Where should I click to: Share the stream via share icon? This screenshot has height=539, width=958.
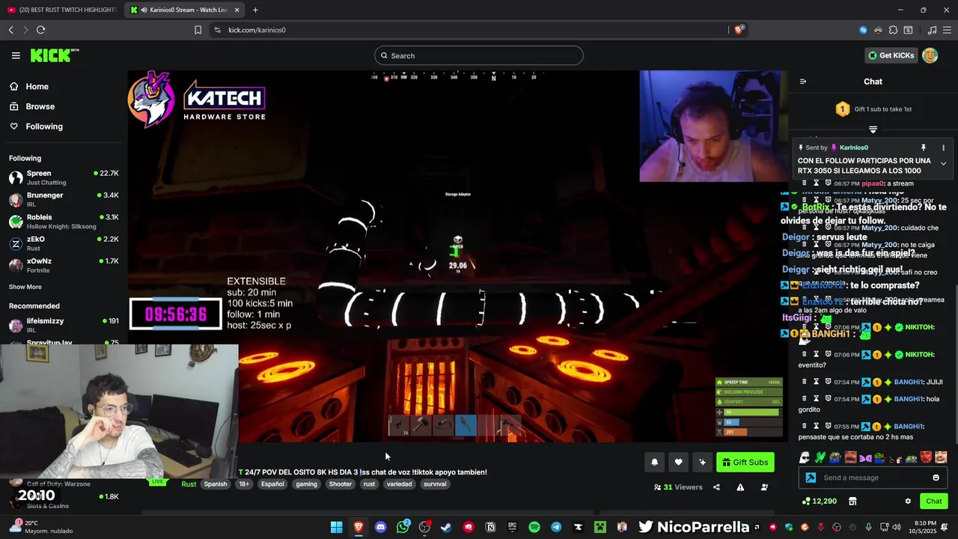pyautogui.click(x=716, y=487)
